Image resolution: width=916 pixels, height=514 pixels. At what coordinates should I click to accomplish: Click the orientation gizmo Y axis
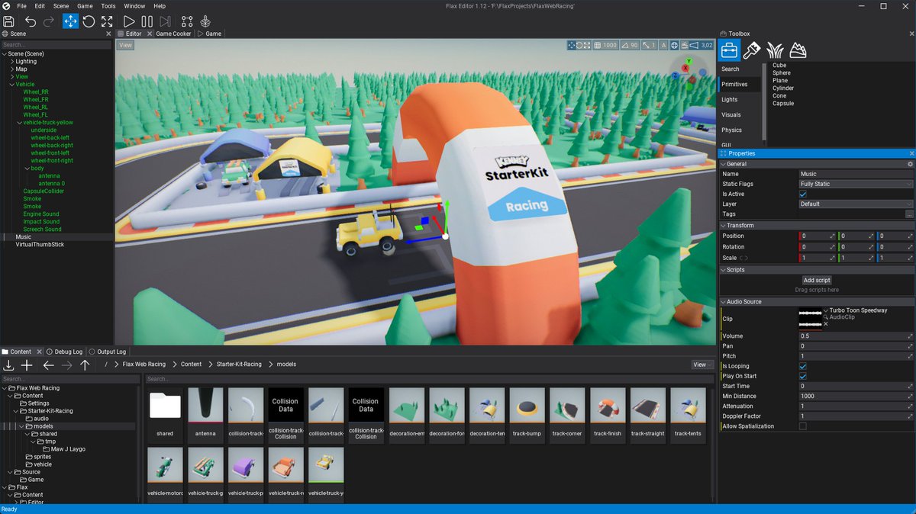click(x=689, y=61)
